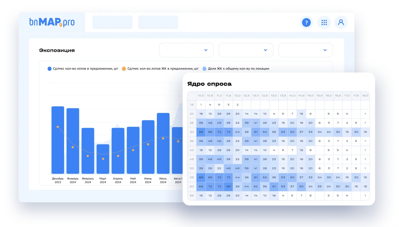Select the 'Экспозиция' section header
This screenshot has height=227, width=399.
(57, 50)
